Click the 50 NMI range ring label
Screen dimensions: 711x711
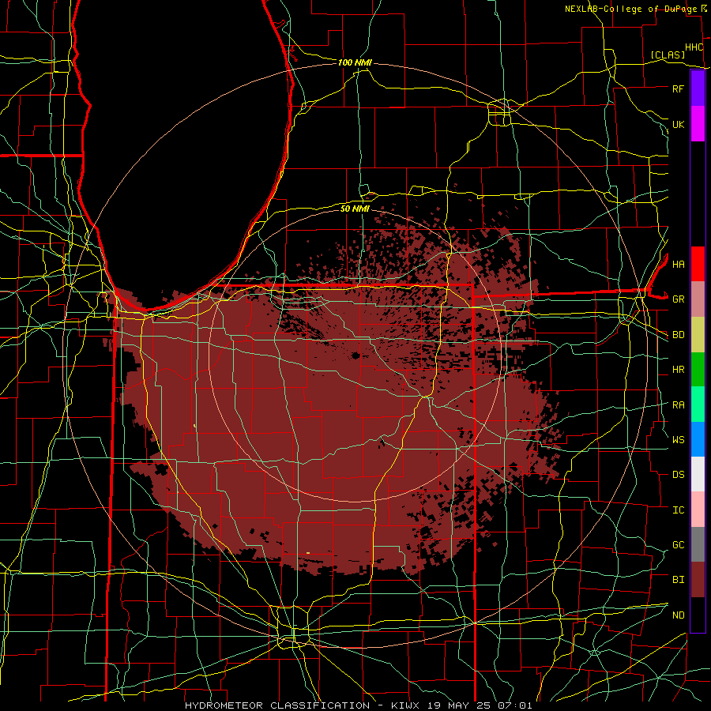[x=355, y=209]
